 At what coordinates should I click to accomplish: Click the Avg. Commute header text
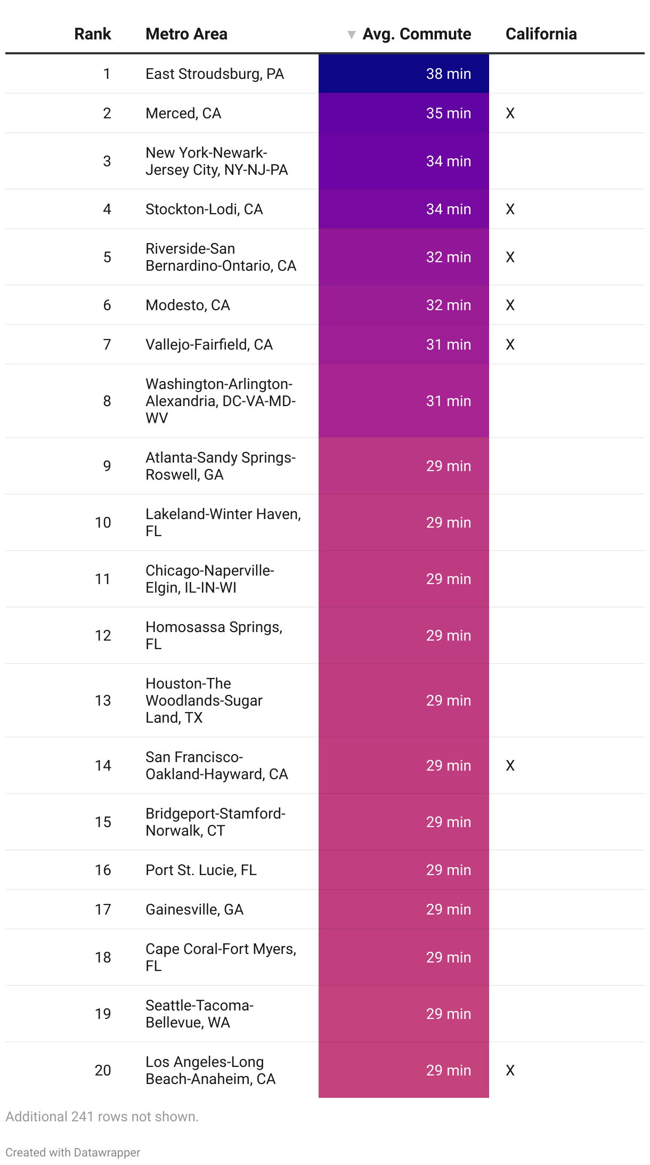[417, 34]
